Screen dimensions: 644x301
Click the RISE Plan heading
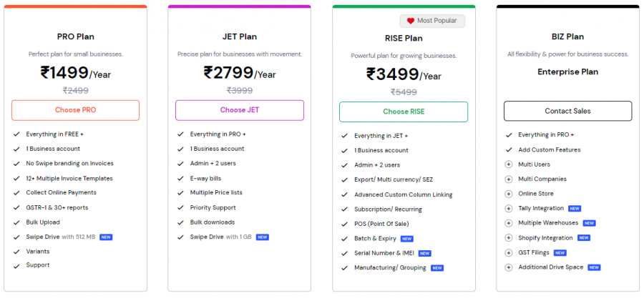pos(404,39)
